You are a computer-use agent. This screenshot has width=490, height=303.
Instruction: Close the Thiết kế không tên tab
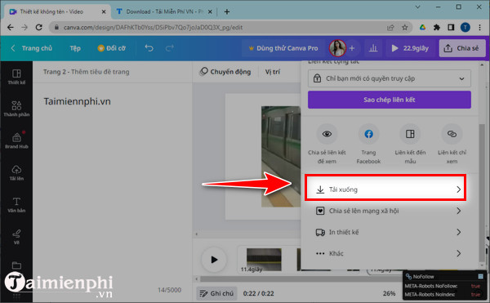point(104,12)
